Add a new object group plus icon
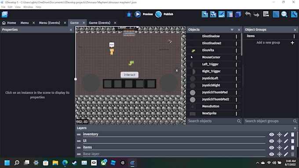The width and height of the screenshot is (299, 168). click(292, 43)
